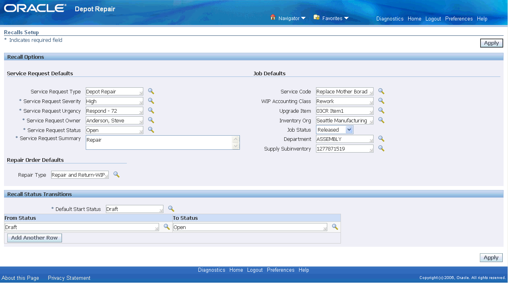Image resolution: width=508 pixels, height=283 pixels.
Task: Click the Upgrade Item field
Action: click(345, 111)
